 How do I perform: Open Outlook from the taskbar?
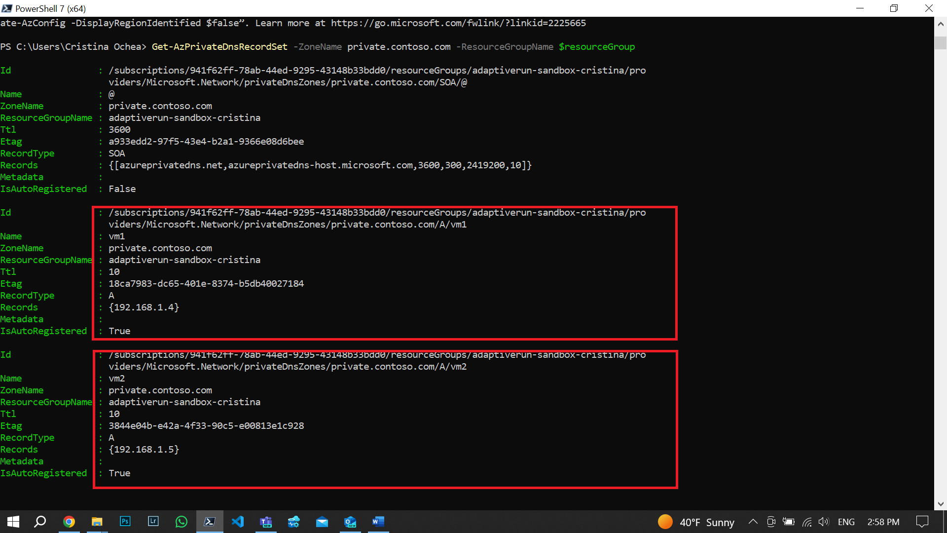pyautogui.click(x=350, y=522)
